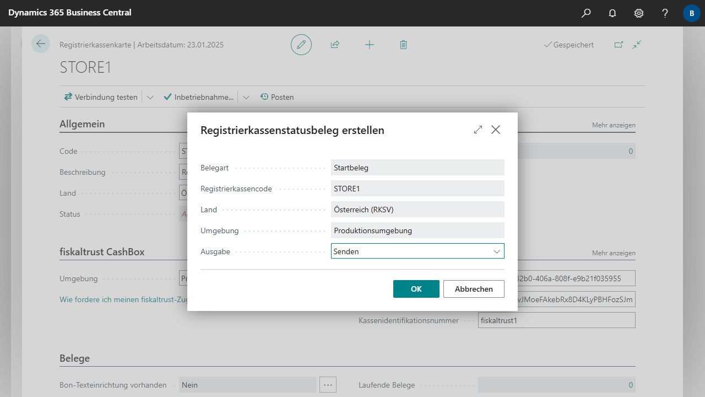The image size is (705, 397).
Task: Click the Land field Österreich (RKSV)
Action: click(x=417, y=210)
